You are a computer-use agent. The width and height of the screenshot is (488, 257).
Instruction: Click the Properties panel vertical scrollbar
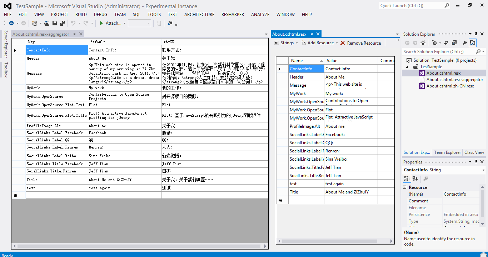point(483,206)
